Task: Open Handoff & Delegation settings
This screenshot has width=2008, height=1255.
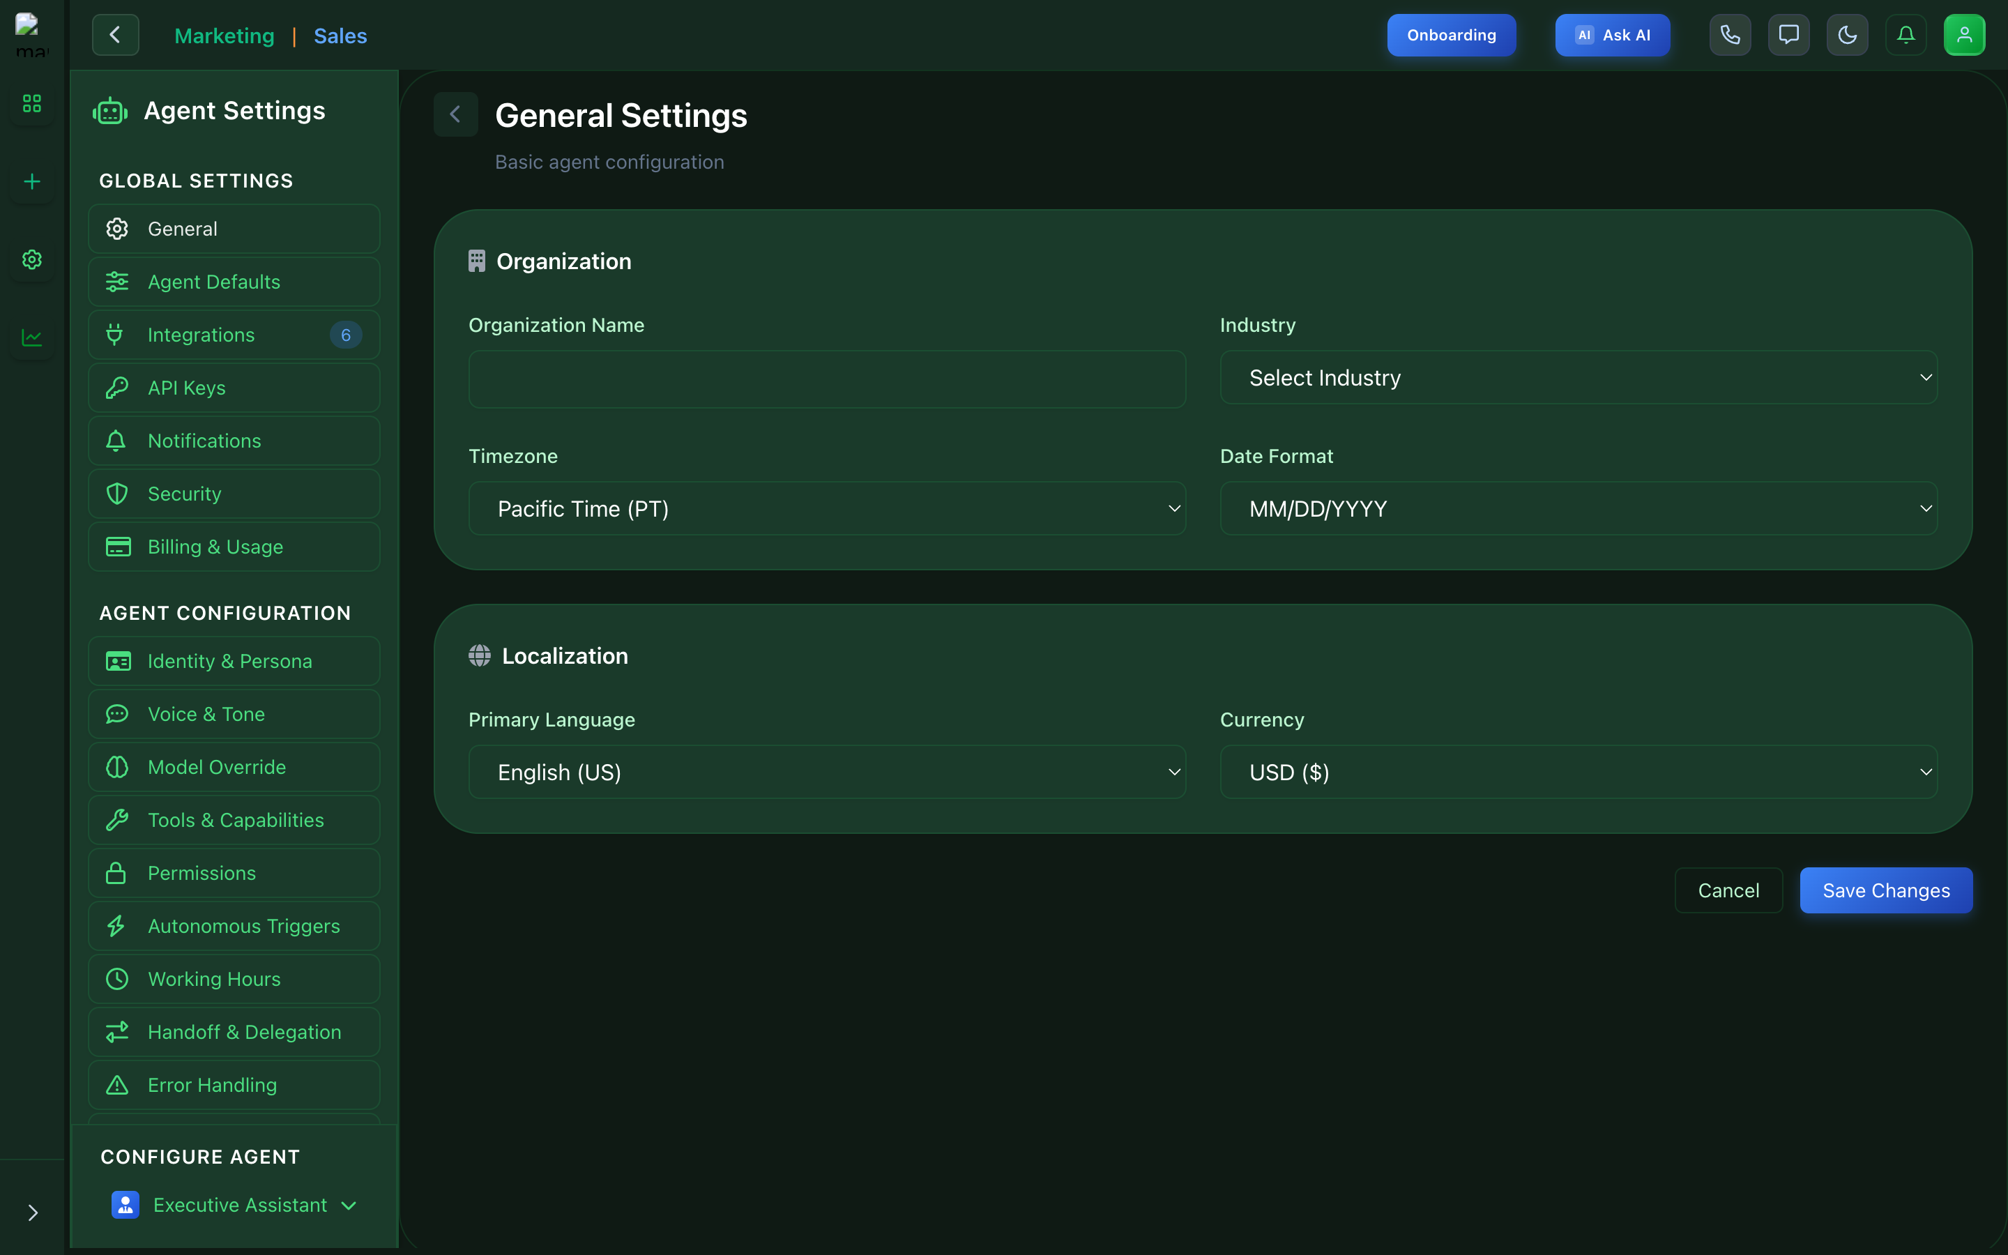Action: pos(234,1033)
